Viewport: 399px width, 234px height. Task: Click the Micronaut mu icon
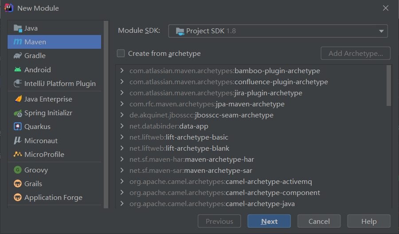pyautogui.click(x=18, y=140)
